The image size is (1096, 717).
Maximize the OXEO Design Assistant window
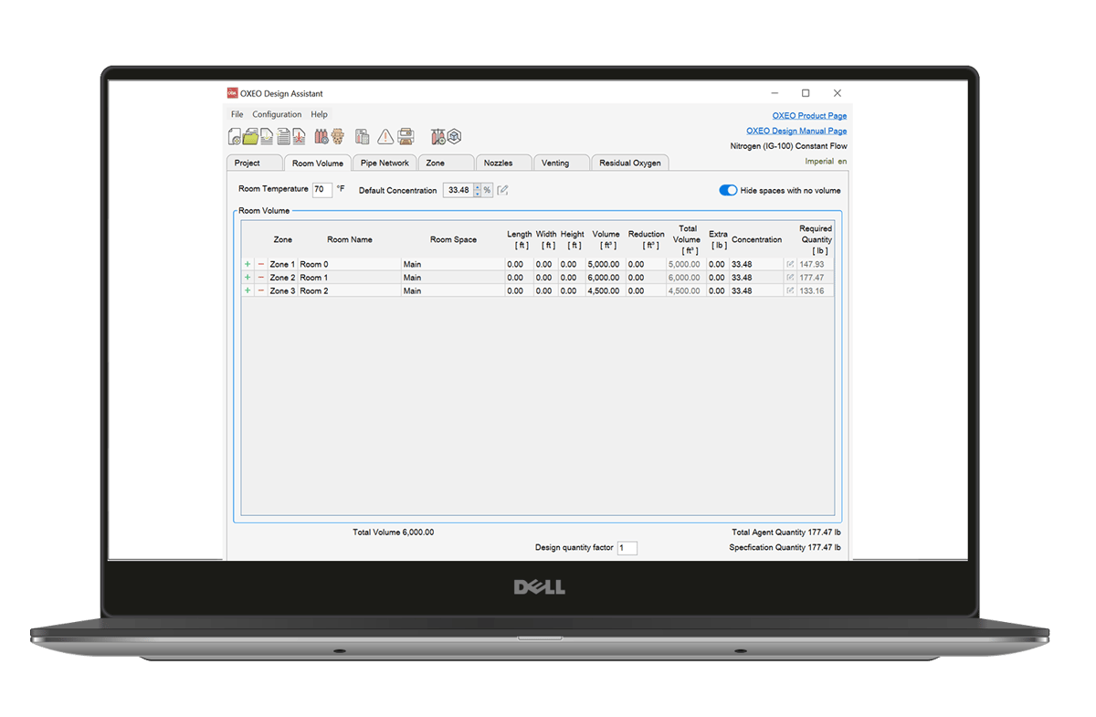pos(806,93)
